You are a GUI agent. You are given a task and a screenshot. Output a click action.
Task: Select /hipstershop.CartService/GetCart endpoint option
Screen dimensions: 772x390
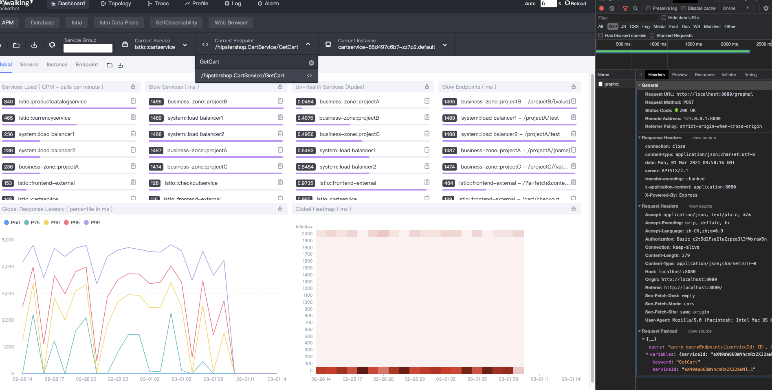pyautogui.click(x=257, y=76)
